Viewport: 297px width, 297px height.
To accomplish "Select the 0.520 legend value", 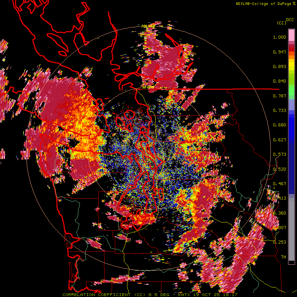I will pos(280,169).
